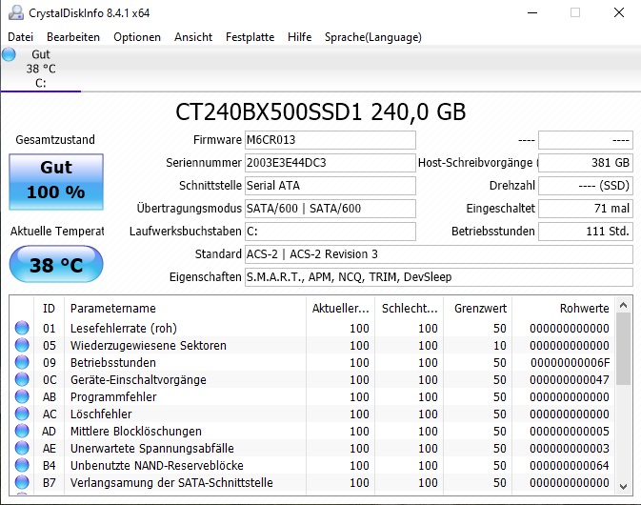This screenshot has height=505, width=641.
Task: Select Verlangsamung der SATA-Schnittstelle row text
Action: 171,483
